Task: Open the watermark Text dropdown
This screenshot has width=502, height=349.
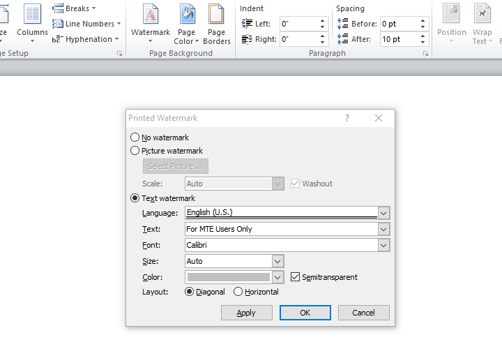Action: pos(383,229)
